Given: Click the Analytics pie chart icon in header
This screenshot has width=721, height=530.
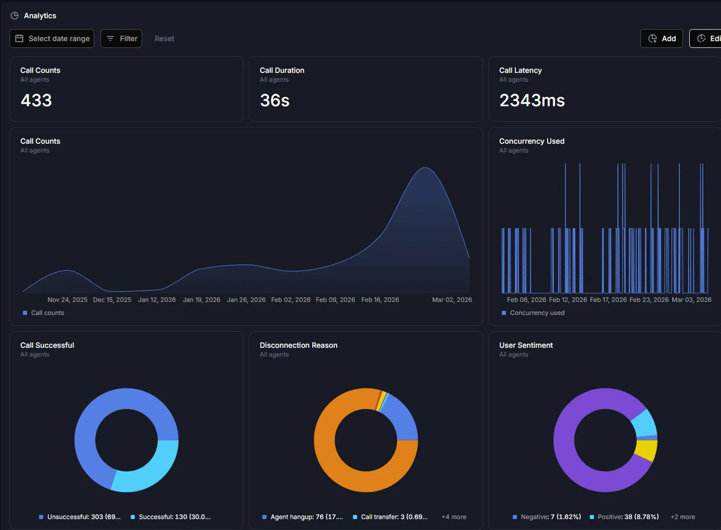Looking at the screenshot, I should [x=14, y=15].
